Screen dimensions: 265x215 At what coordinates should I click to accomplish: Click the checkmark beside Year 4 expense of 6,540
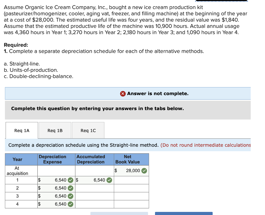pyautogui.click(x=70, y=204)
